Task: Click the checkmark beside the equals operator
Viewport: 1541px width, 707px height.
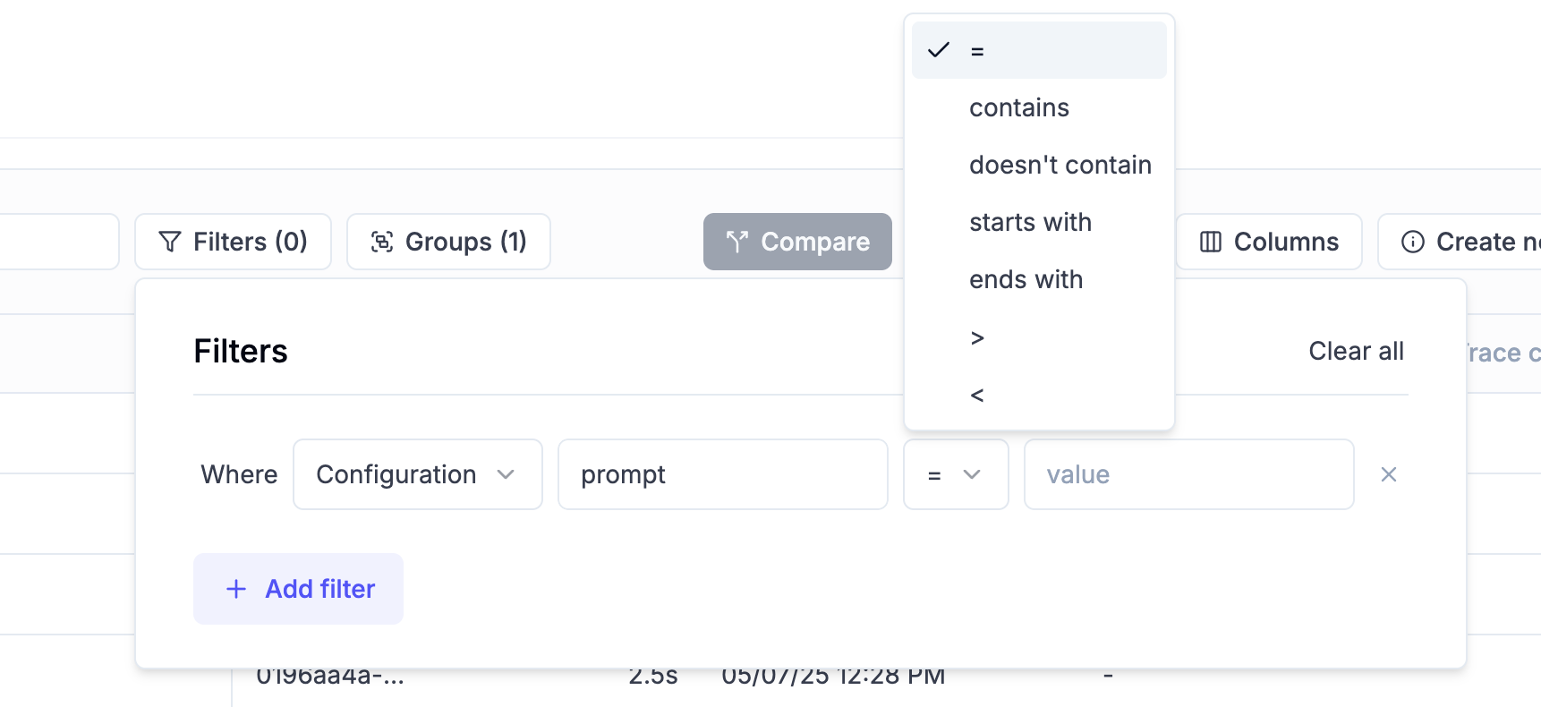Action: pyautogui.click(x=938, y=50)
